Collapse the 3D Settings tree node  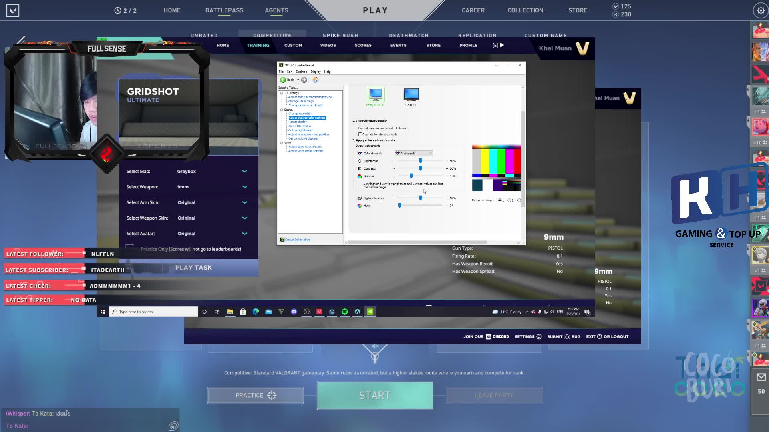click(x=282, y=93)
